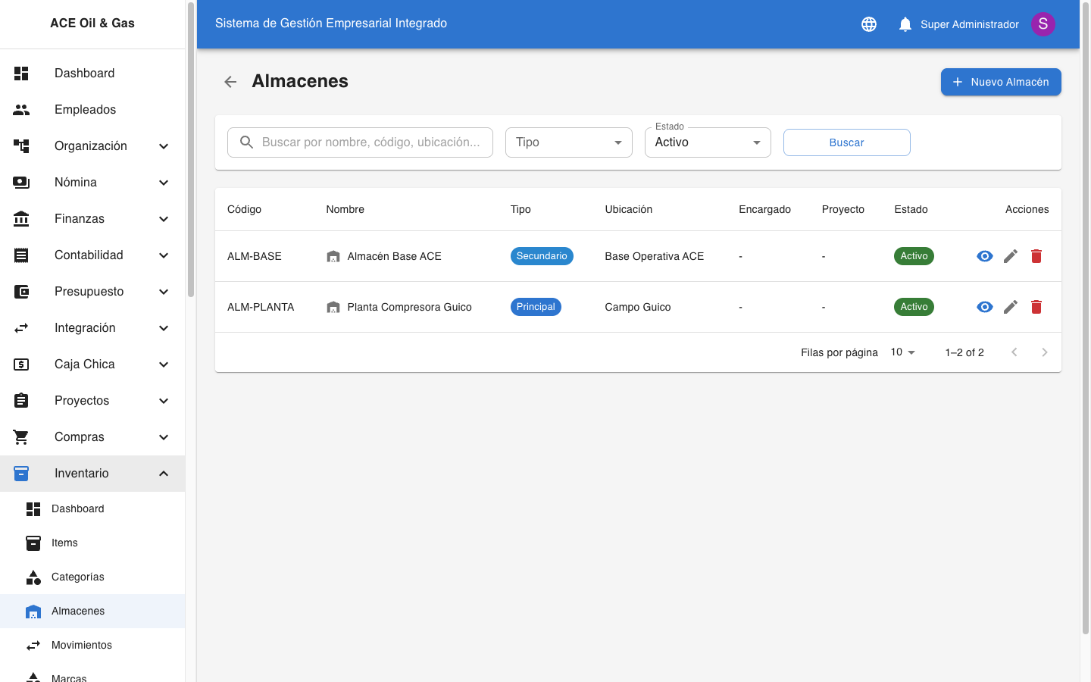Click the user avatar S icon
The image size is (1091, 682).
click(1043, 24)
